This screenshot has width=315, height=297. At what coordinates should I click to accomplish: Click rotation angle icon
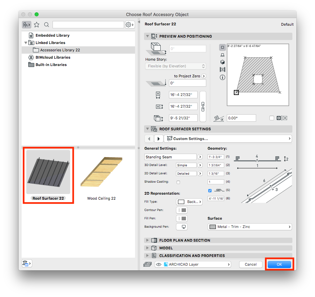[219, 118]
